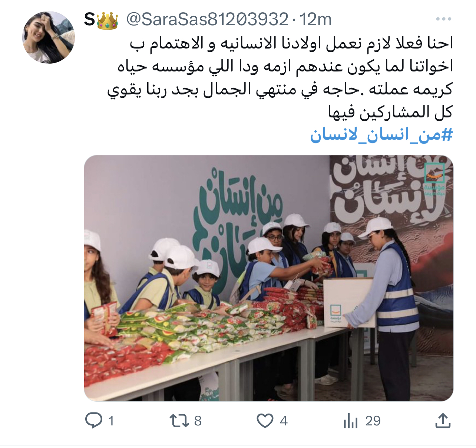
Task: Open the blue #من_انسان_لانسان hashtag
Action: 381,135
